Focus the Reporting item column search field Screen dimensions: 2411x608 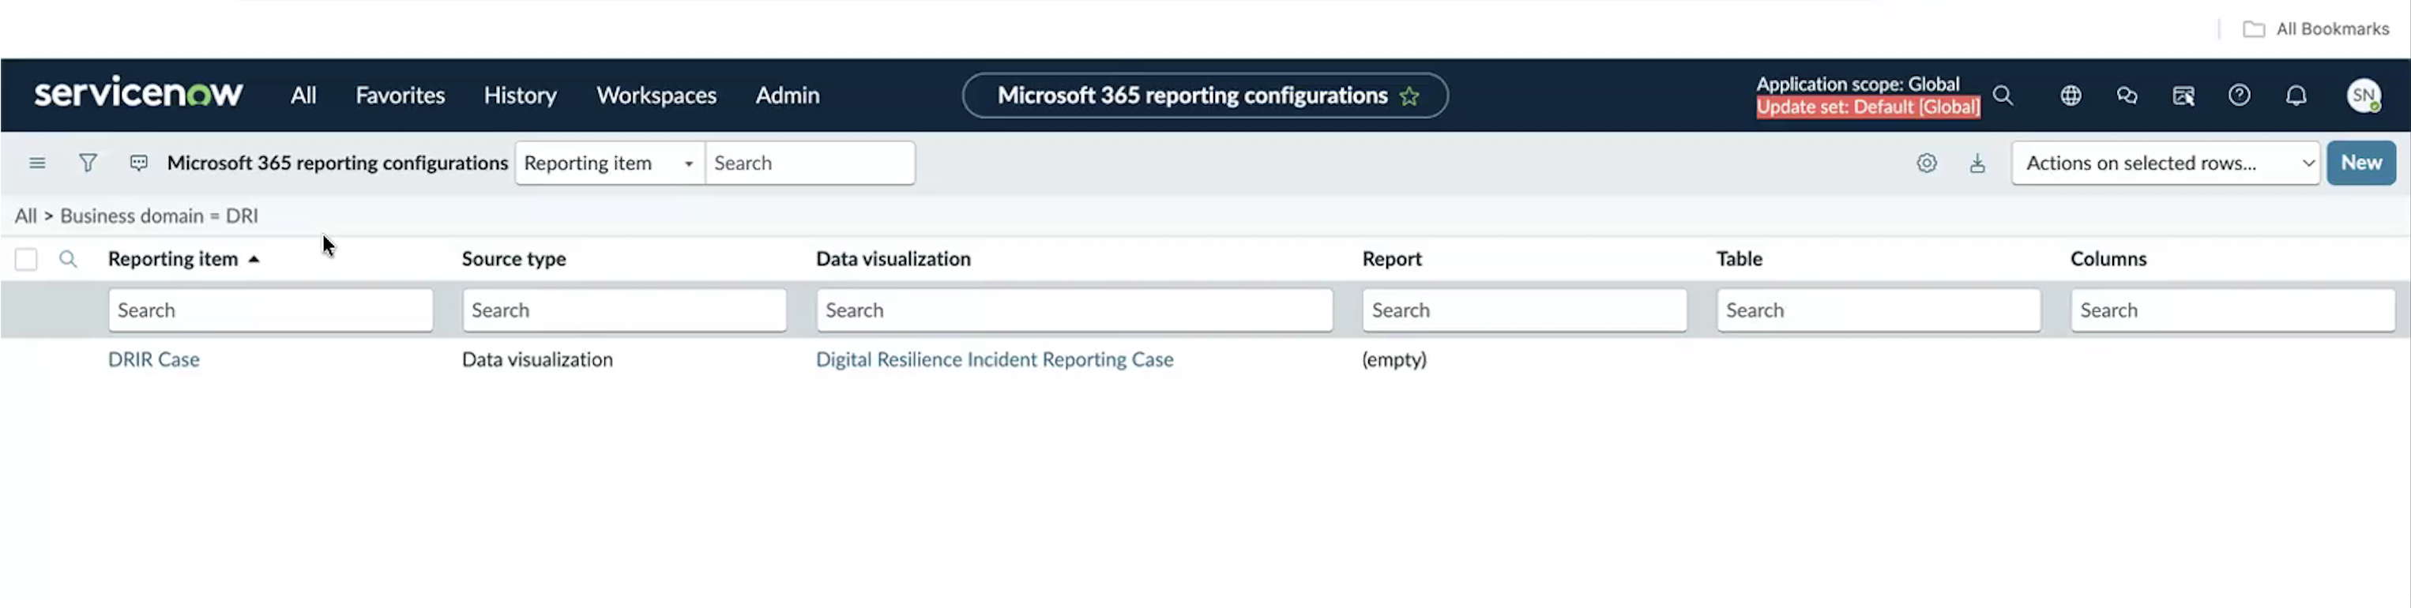pos(270,310)
